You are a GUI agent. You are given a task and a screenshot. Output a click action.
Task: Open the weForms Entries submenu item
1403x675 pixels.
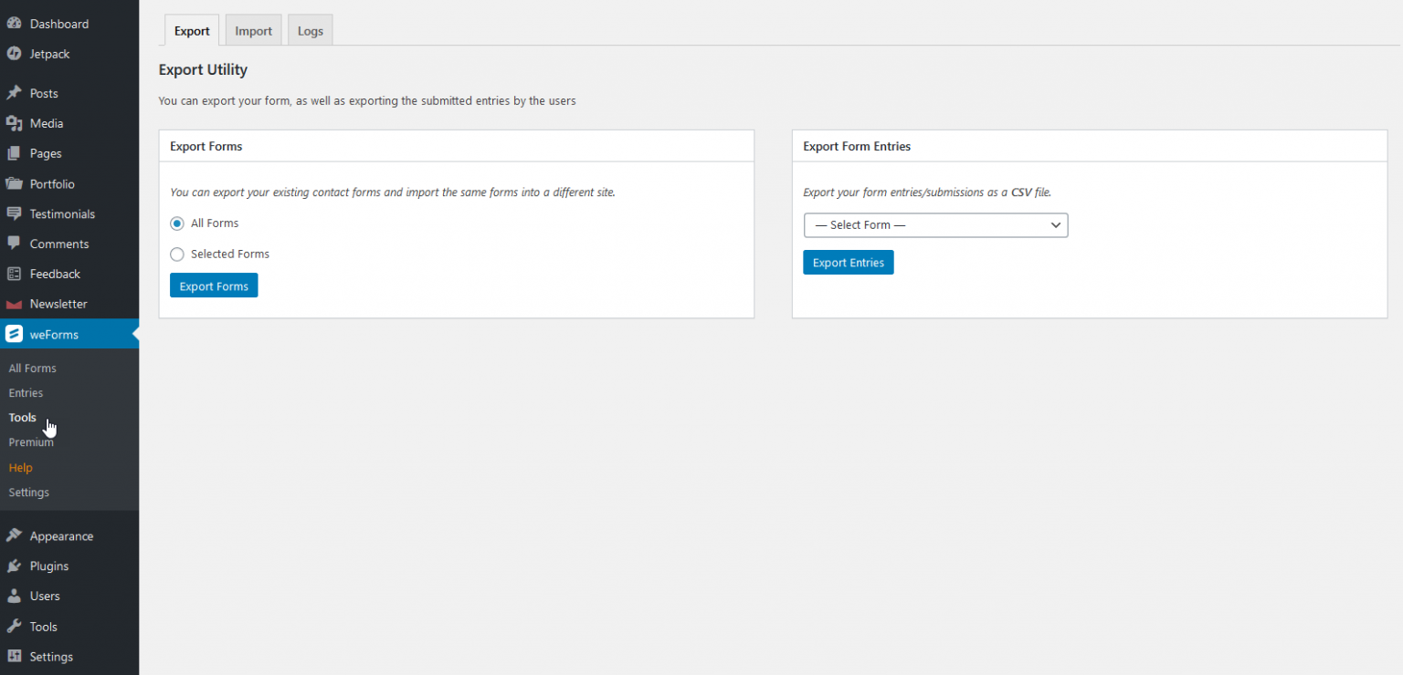pyautogui.click(x=26, y=392)
